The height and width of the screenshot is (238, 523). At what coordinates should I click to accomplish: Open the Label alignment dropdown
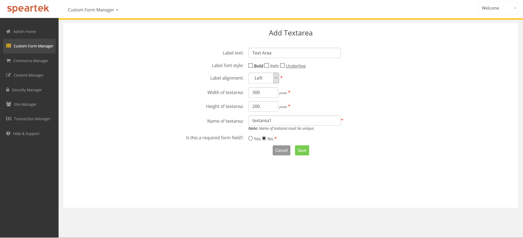click(x=263, y=78)
